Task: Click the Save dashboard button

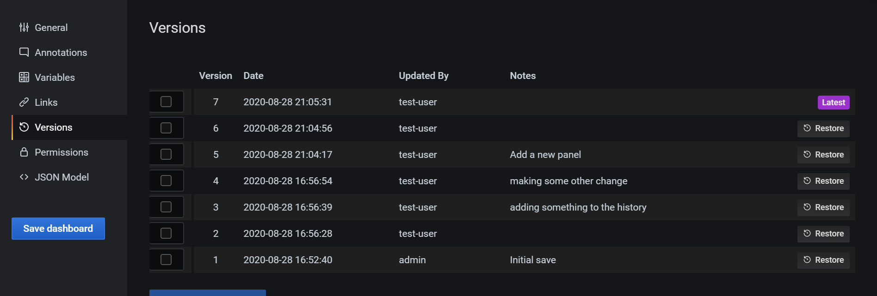Action: [x=58, y=228]
